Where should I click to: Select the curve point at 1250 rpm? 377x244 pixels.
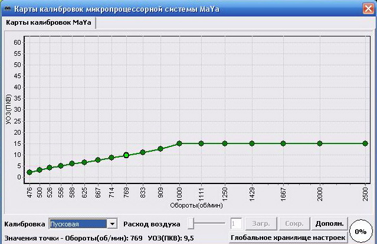pyautogui.click(x=224, y=143)
